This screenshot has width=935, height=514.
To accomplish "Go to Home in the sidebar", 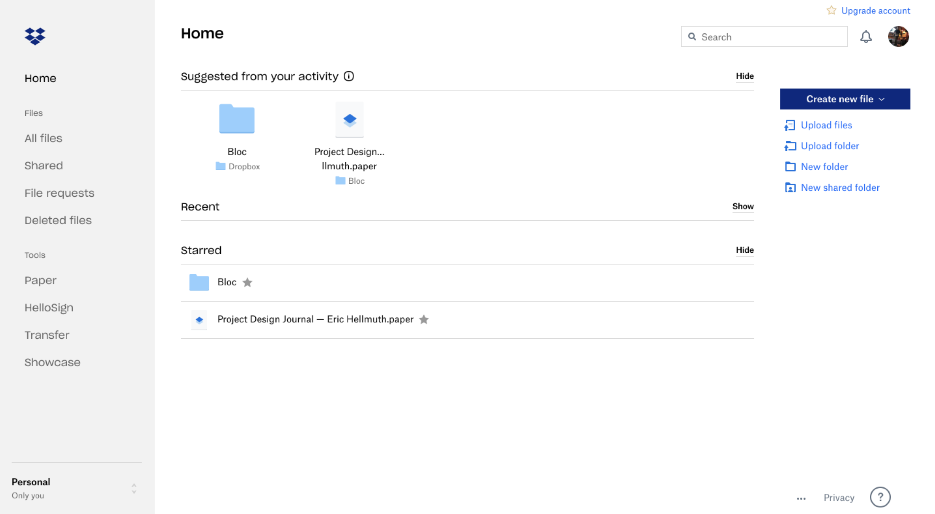I will [40, 78].
